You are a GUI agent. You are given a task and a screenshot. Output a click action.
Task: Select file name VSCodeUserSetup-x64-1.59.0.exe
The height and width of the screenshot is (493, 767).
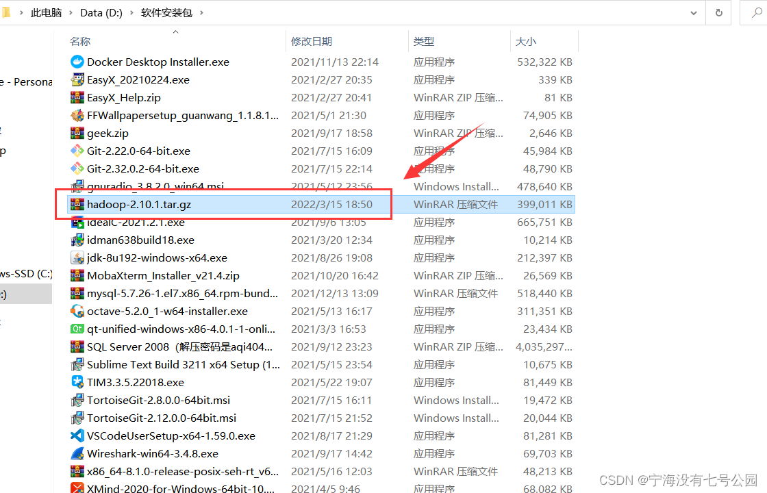coord(171,435)
